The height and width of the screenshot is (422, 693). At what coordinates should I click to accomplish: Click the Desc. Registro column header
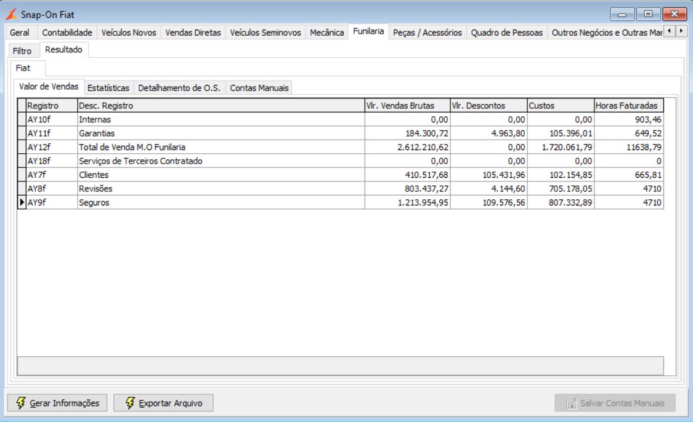click(x=221, y=106)
